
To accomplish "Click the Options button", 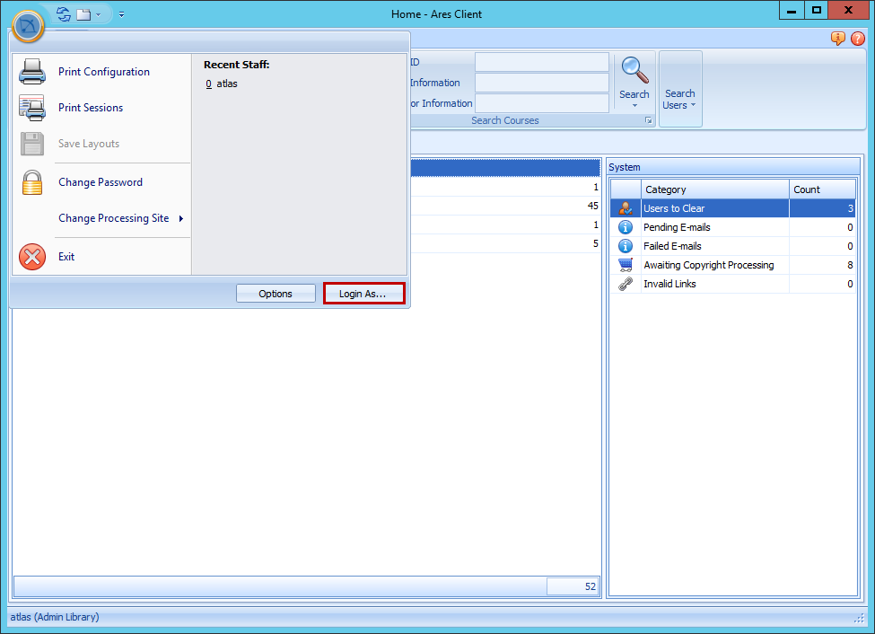I will pos(276,293).
